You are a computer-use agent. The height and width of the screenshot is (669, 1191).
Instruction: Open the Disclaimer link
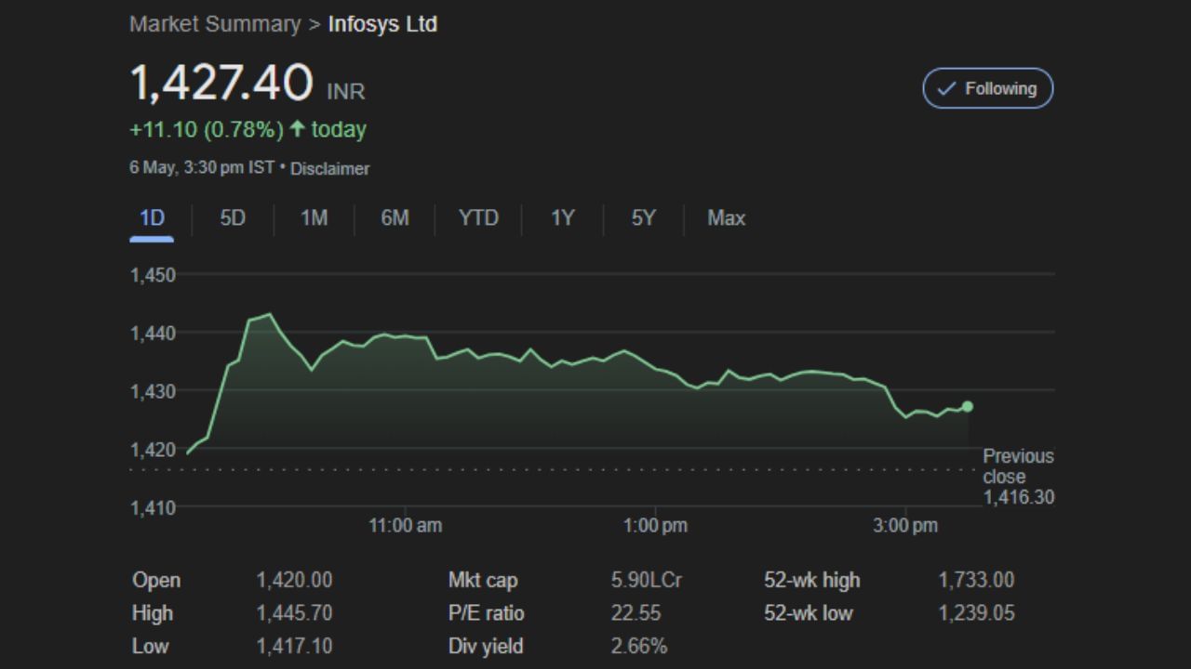pyautogui.click(x=329, y=169)
